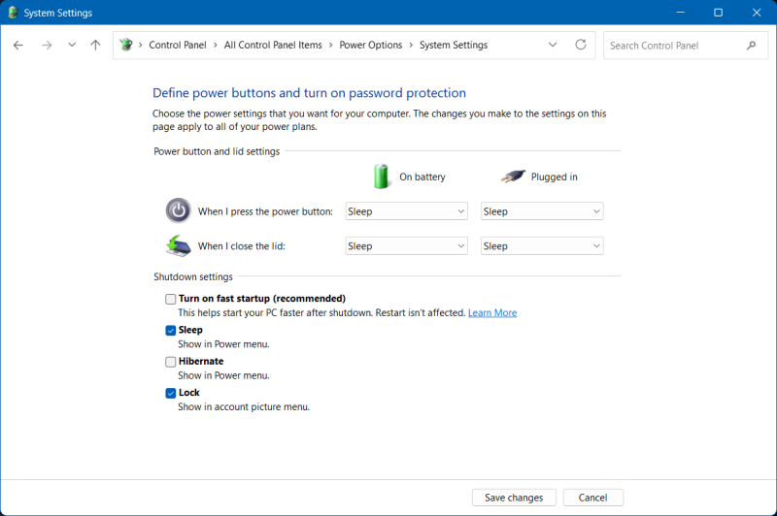The width and height of the screenshot is (777, 516).
Task: Enable Turn on fast startup checkbox
Action: (171, 299)
